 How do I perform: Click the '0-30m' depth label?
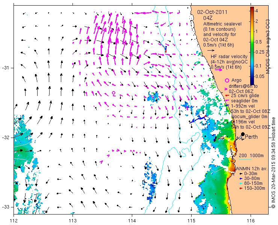(x=251, y=174)
